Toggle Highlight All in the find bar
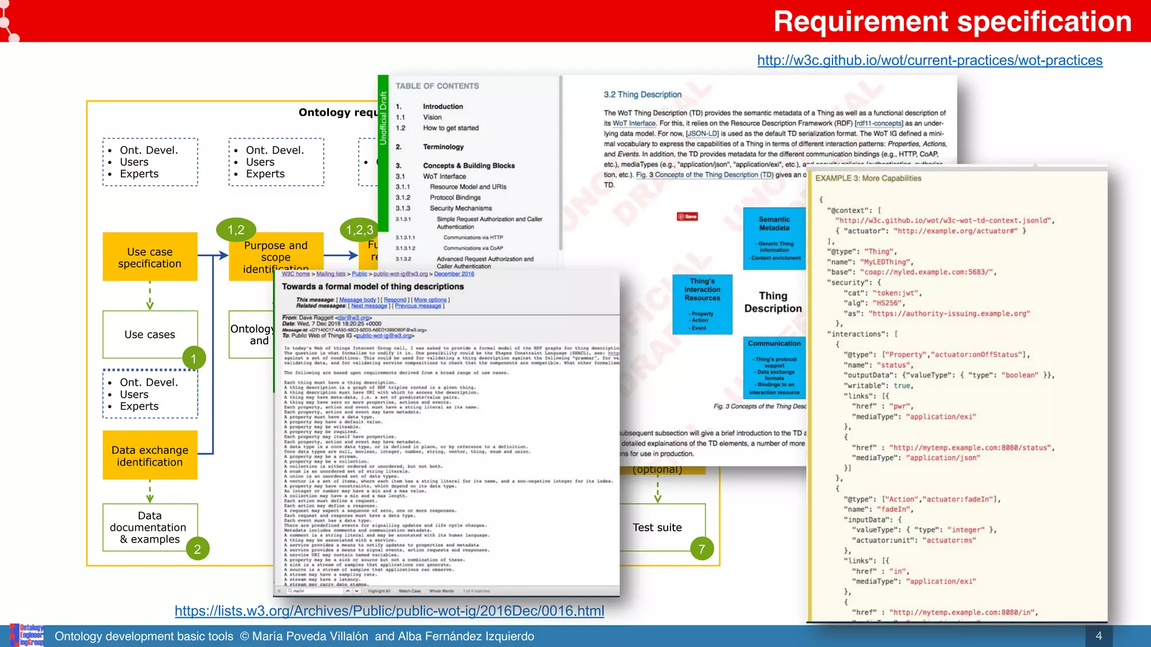This screenshot has width=1151, height=647. click(379, 591)
